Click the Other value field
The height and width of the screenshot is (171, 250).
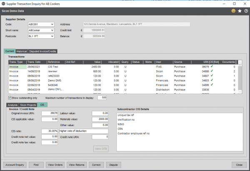[x=100, y=125]
